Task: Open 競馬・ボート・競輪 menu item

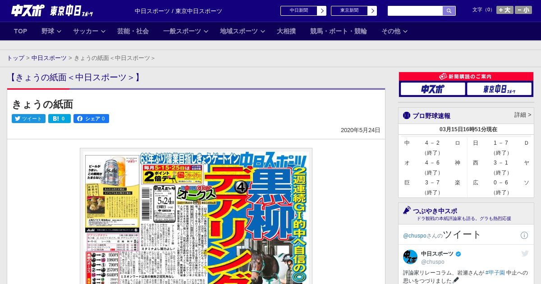Action: 339,31
